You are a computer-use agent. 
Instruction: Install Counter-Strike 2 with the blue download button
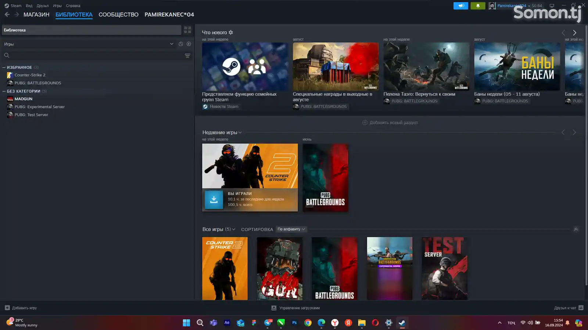[214, 199]
